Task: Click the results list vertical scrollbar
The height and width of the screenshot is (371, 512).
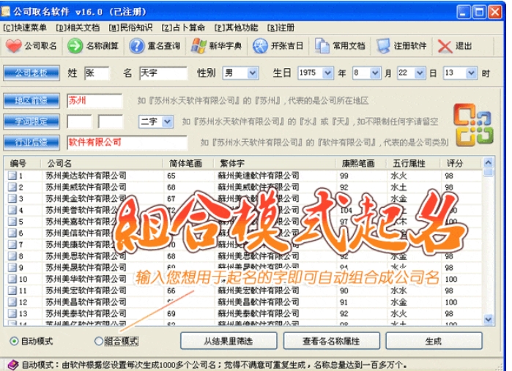Action: tap(488, 241)
